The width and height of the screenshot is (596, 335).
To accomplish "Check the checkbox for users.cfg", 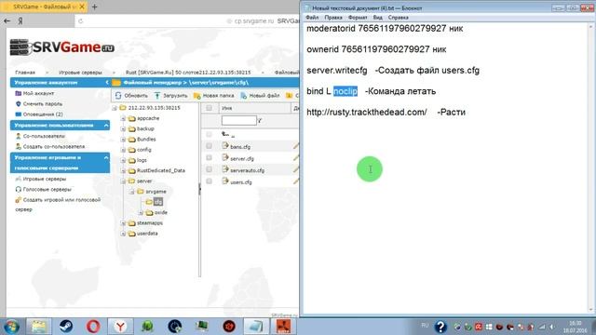I will [209, 181].
